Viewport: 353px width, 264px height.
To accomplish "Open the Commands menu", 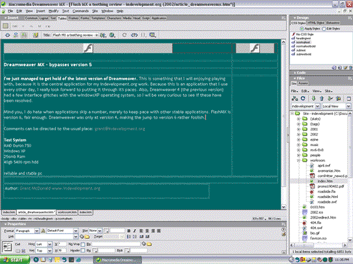I will tap(81, 11).
